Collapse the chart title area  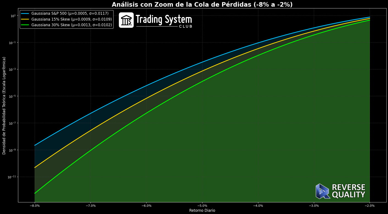point(202,4)
